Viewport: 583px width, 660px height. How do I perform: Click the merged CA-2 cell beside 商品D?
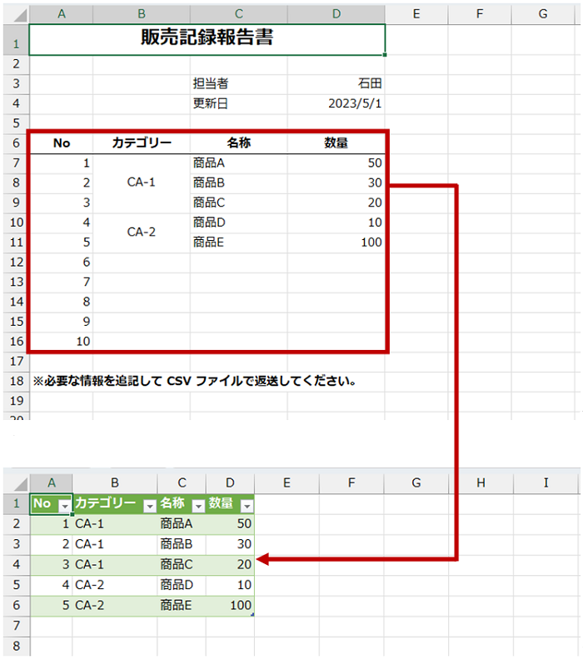141,232
